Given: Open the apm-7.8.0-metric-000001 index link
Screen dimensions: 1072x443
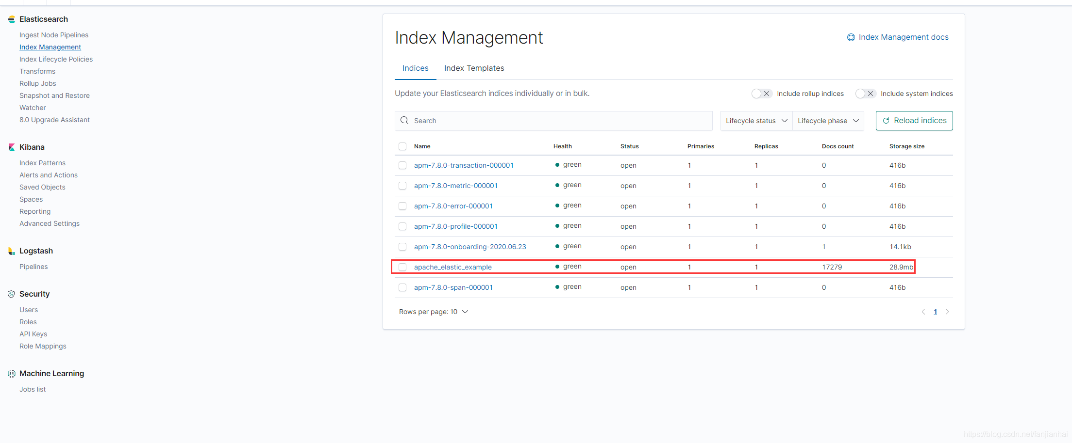Looking at the screenshot, I should click(x=456, y=186).
